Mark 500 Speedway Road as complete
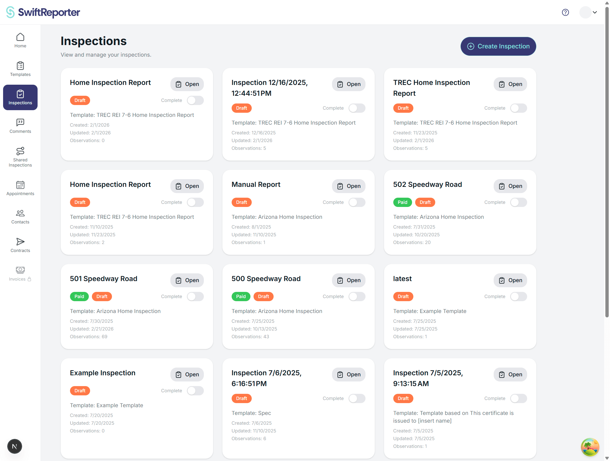 [x=357, y=297]
